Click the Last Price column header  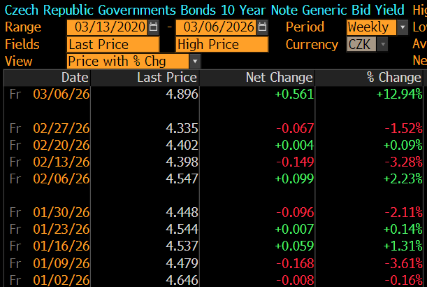point(164,77)
